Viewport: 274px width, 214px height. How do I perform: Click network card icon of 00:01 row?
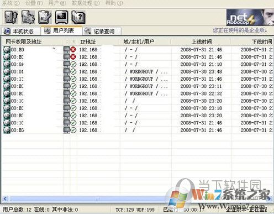pyautogui.click(x=7, y=71)
